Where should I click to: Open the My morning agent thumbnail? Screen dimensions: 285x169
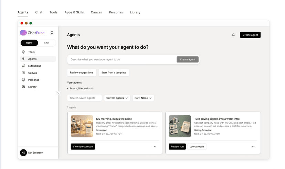tap(82, 126)
